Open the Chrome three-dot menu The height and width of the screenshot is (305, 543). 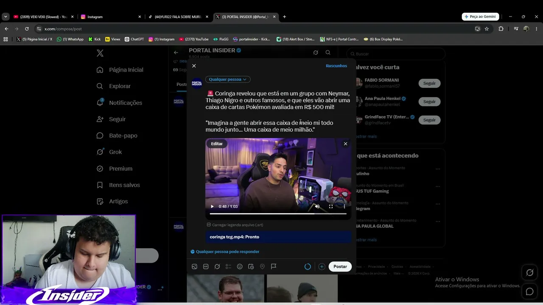tap(536, 29)
